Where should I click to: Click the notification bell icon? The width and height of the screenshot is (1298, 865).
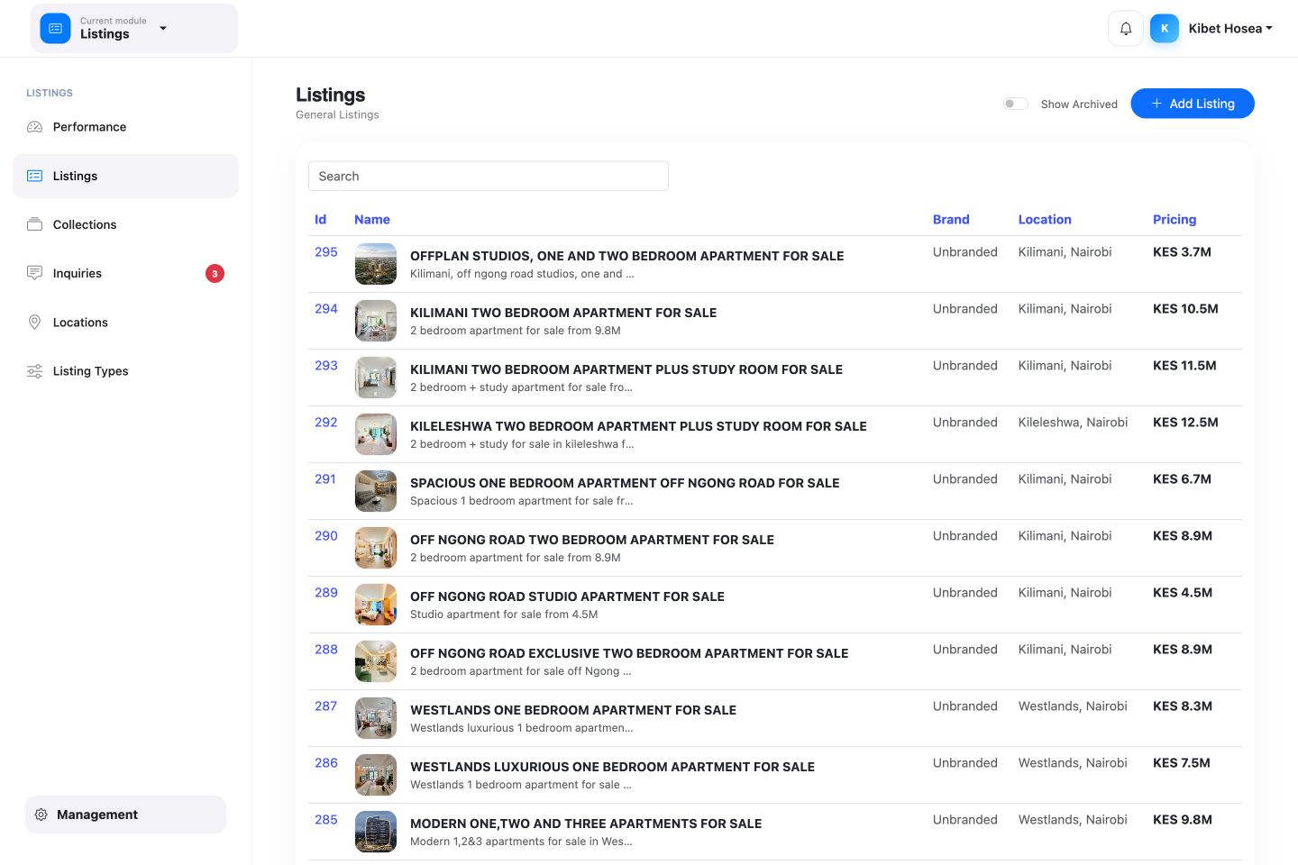1126,29
